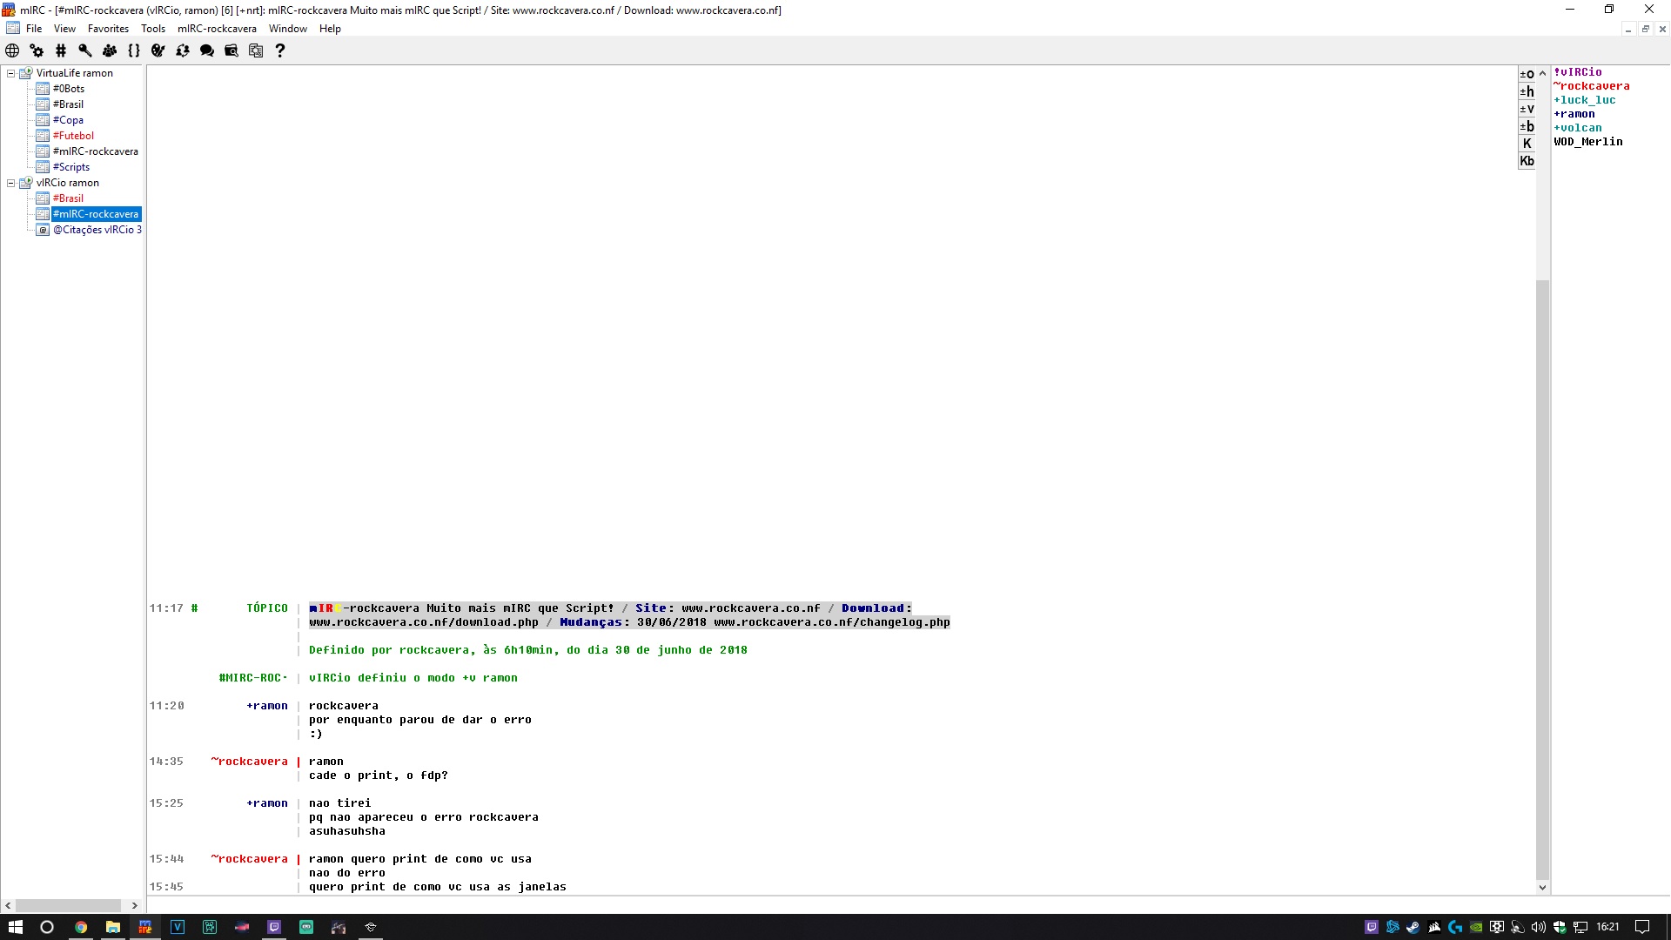Select #Copa channel in tree

point(68,120)
